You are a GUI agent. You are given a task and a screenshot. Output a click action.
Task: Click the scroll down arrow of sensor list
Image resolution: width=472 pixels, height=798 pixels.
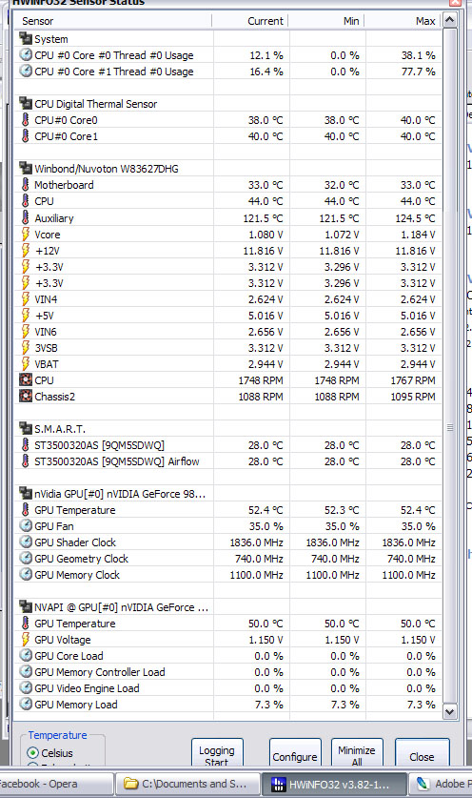coord(450,711)
